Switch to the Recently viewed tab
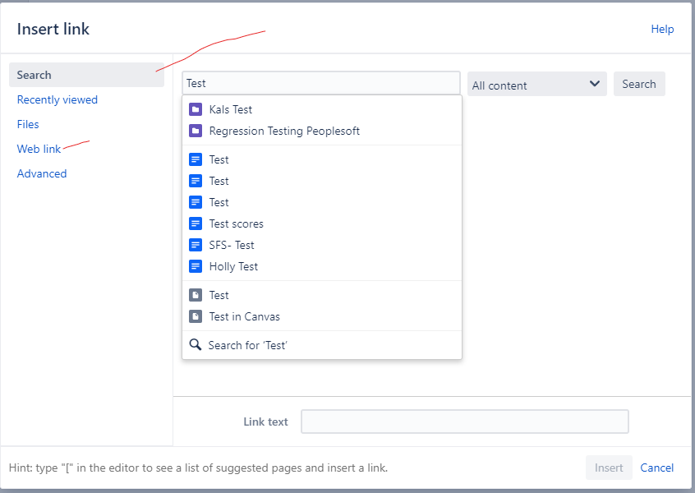The width and height of the screenshot is (695, 493). 57,99
